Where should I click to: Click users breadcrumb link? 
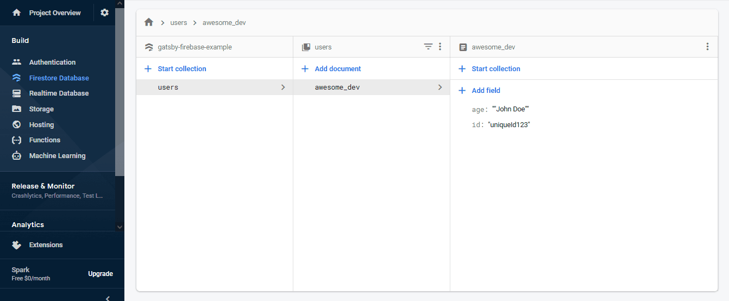(179, 23)
